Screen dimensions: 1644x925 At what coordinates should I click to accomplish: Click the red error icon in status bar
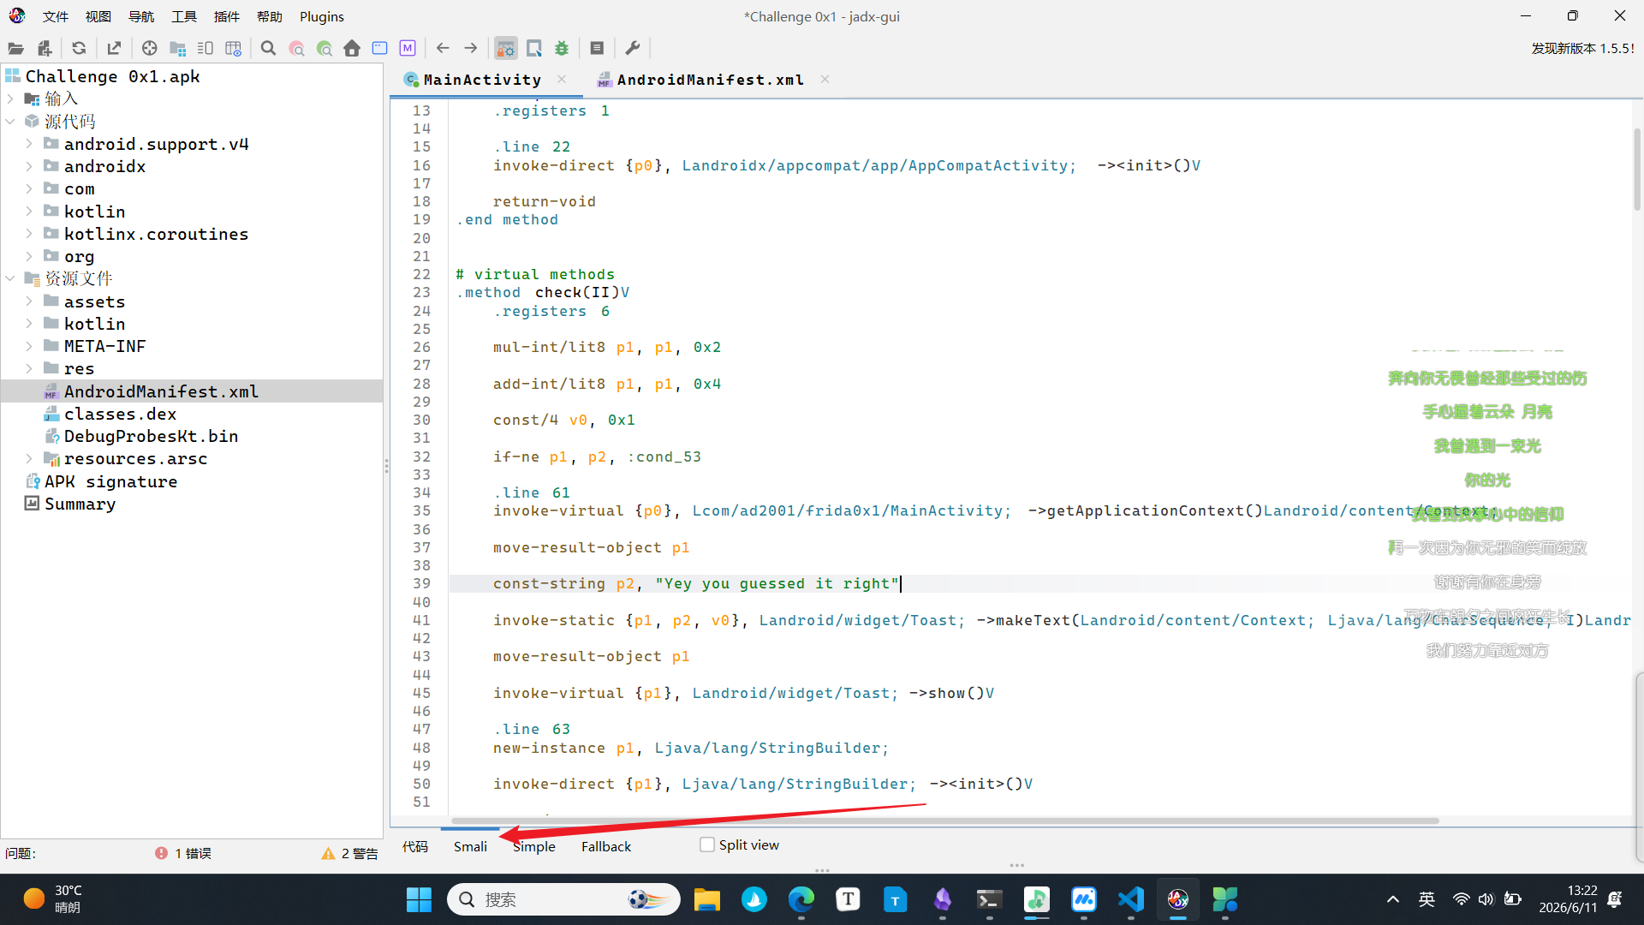161,853
